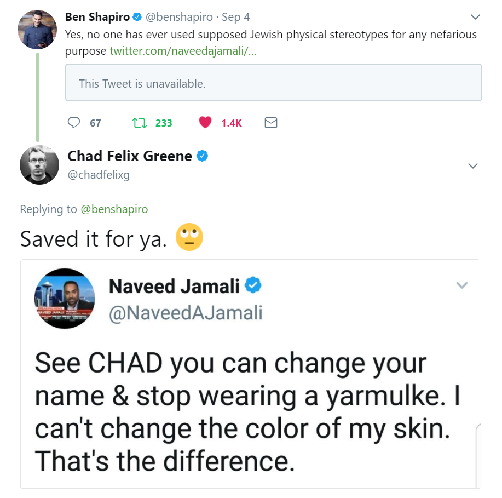Screen dimensions: 502x498
Task: Click the 'This Tweet is unavailable' box
Action: [273, 83]
